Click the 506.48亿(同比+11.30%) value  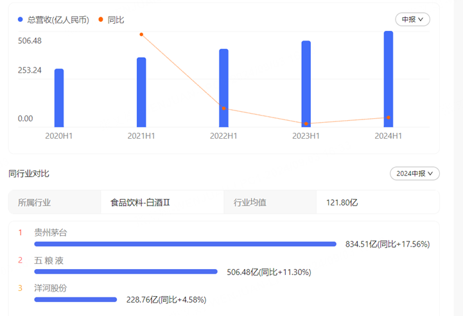click(269, 272)
